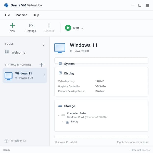Click the TOOLS section heading
The width and height of the screenshot is (153, 153).
[x=9, y=44]
